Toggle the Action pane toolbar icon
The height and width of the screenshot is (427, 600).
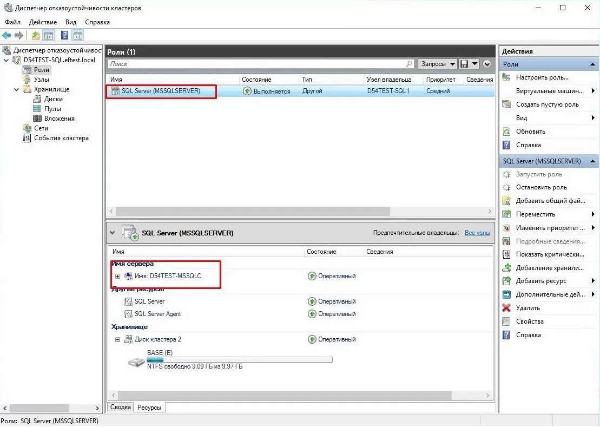tap(78, 36)
